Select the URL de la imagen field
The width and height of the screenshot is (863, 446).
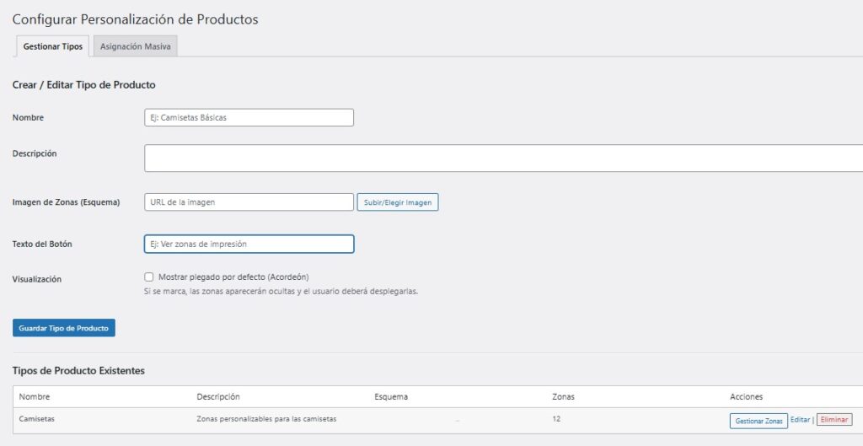click(249, 202)
